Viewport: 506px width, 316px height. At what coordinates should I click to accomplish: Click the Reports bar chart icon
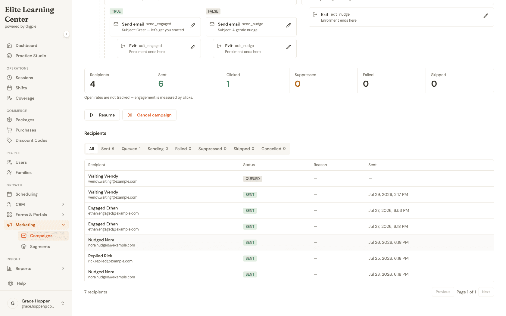click(x=9, y=268)
